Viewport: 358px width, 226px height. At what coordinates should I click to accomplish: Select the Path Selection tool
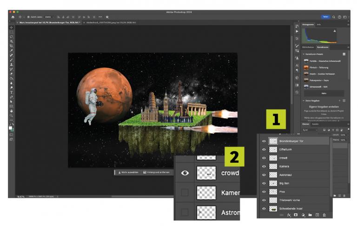coord(12,101)
